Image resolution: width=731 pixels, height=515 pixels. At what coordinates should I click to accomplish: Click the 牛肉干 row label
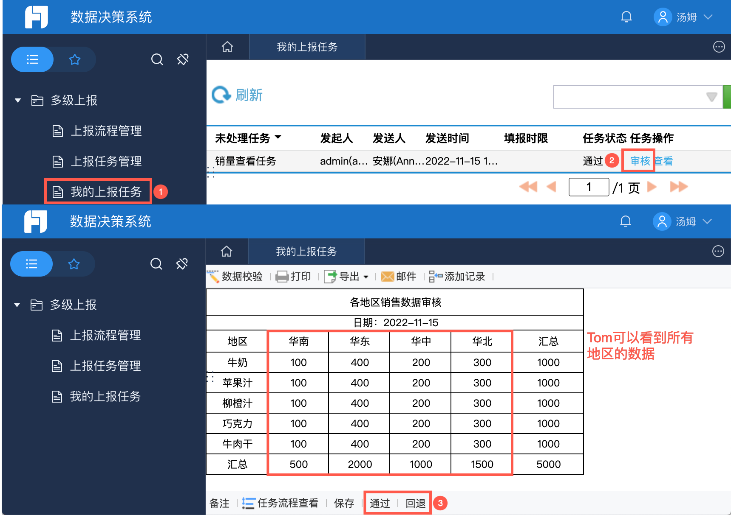237,444
